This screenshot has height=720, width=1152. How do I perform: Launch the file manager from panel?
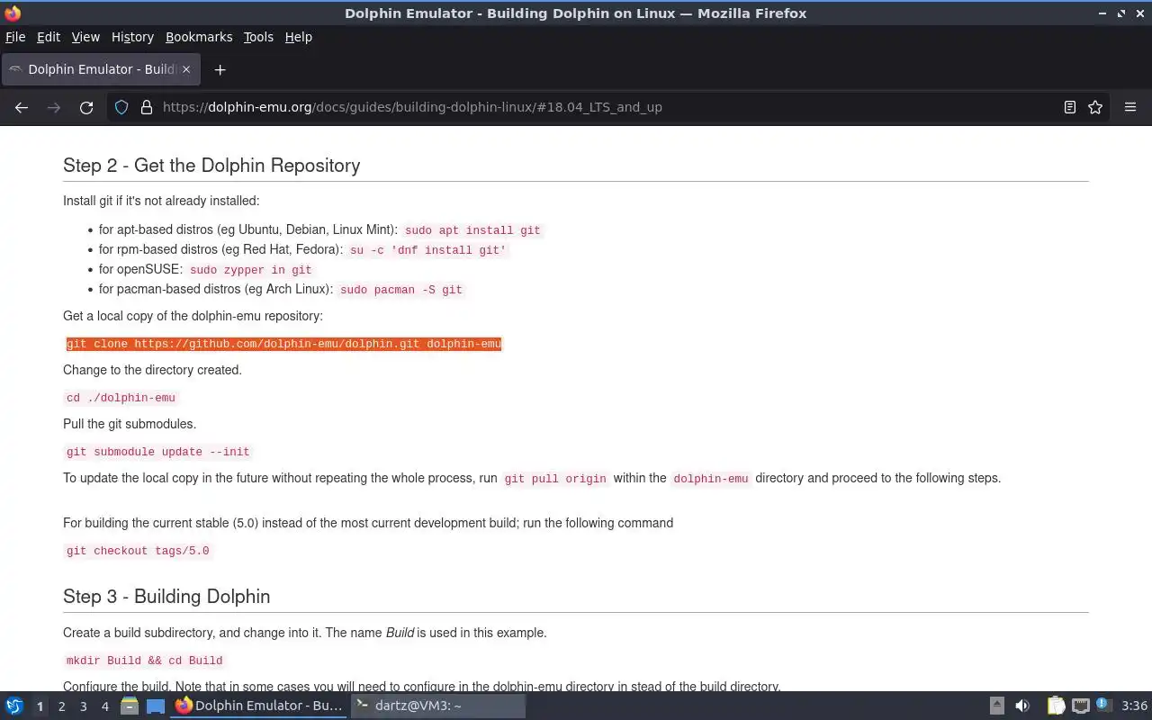[x=130, y=706]
